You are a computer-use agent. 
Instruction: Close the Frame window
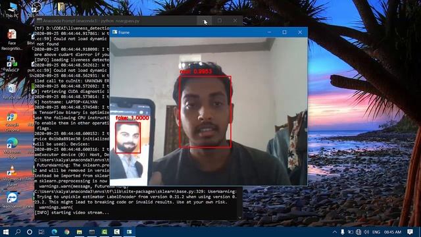(300, 32)
